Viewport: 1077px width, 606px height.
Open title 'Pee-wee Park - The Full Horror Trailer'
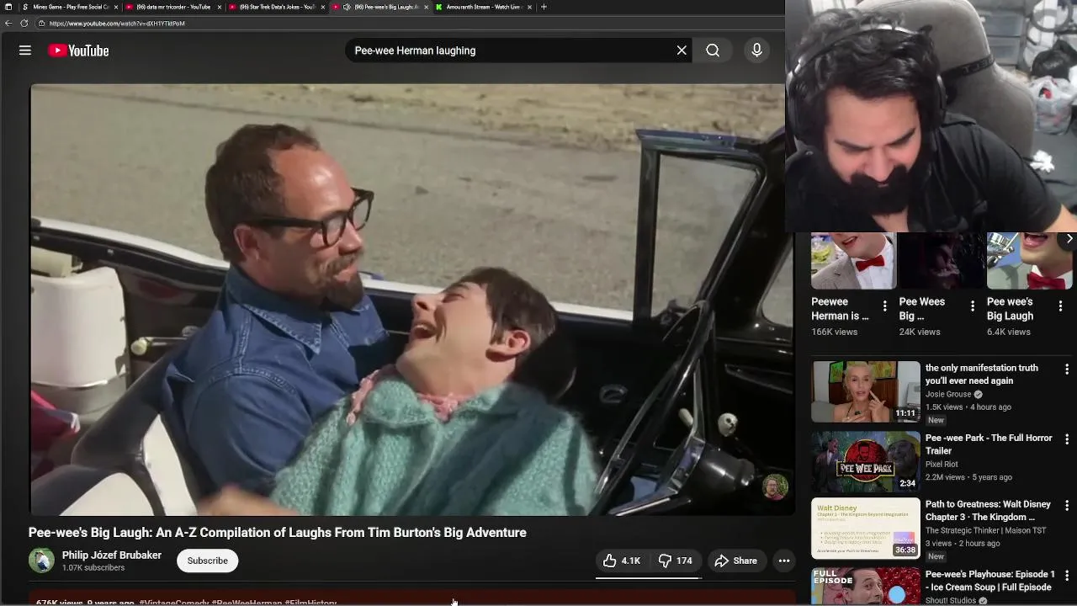[989, 444]
